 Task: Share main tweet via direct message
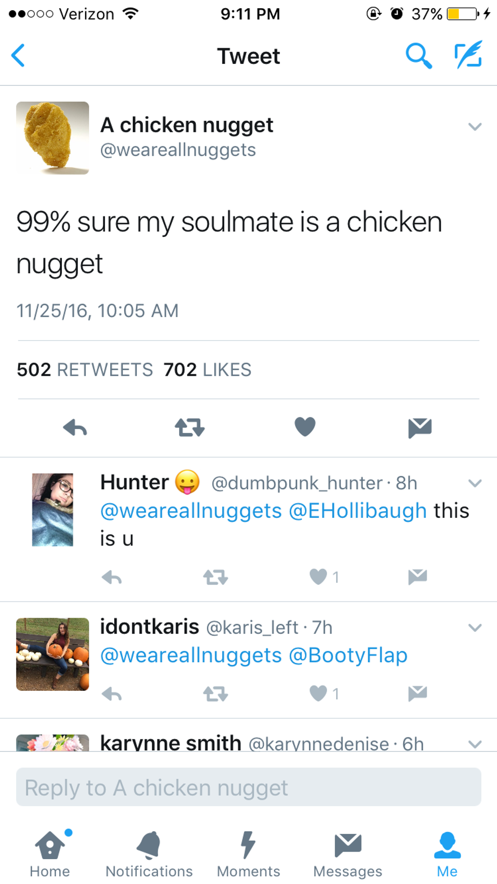pyautogui.click(x=419, y=428)
